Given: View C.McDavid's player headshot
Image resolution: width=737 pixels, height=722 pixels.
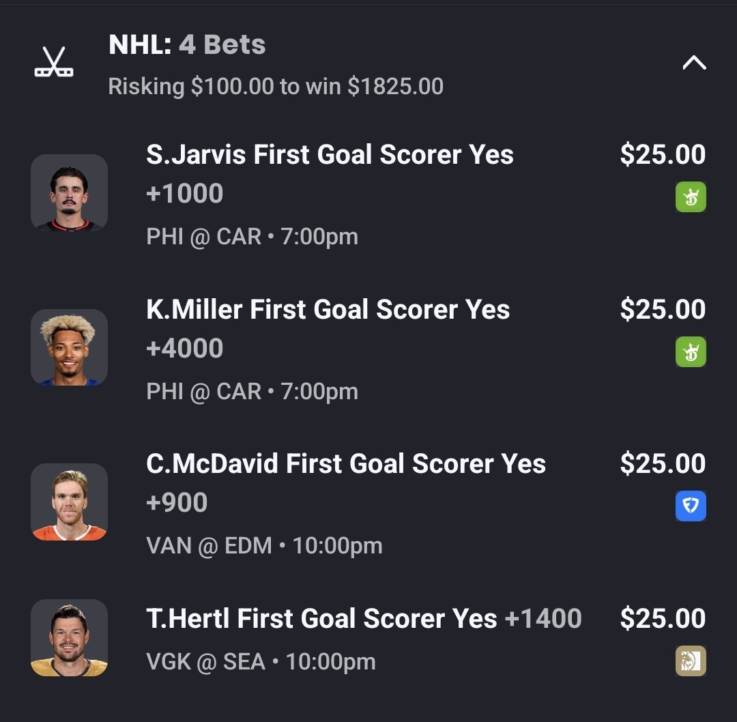Looking at the screenshot, I should [x=69, y=502].
